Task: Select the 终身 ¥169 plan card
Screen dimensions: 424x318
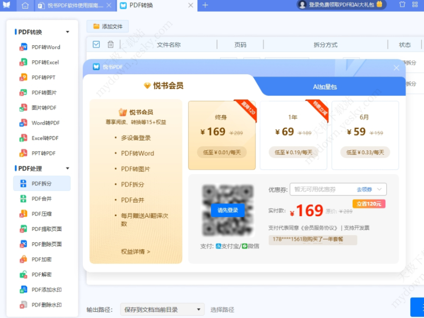Action: point(222,135)
